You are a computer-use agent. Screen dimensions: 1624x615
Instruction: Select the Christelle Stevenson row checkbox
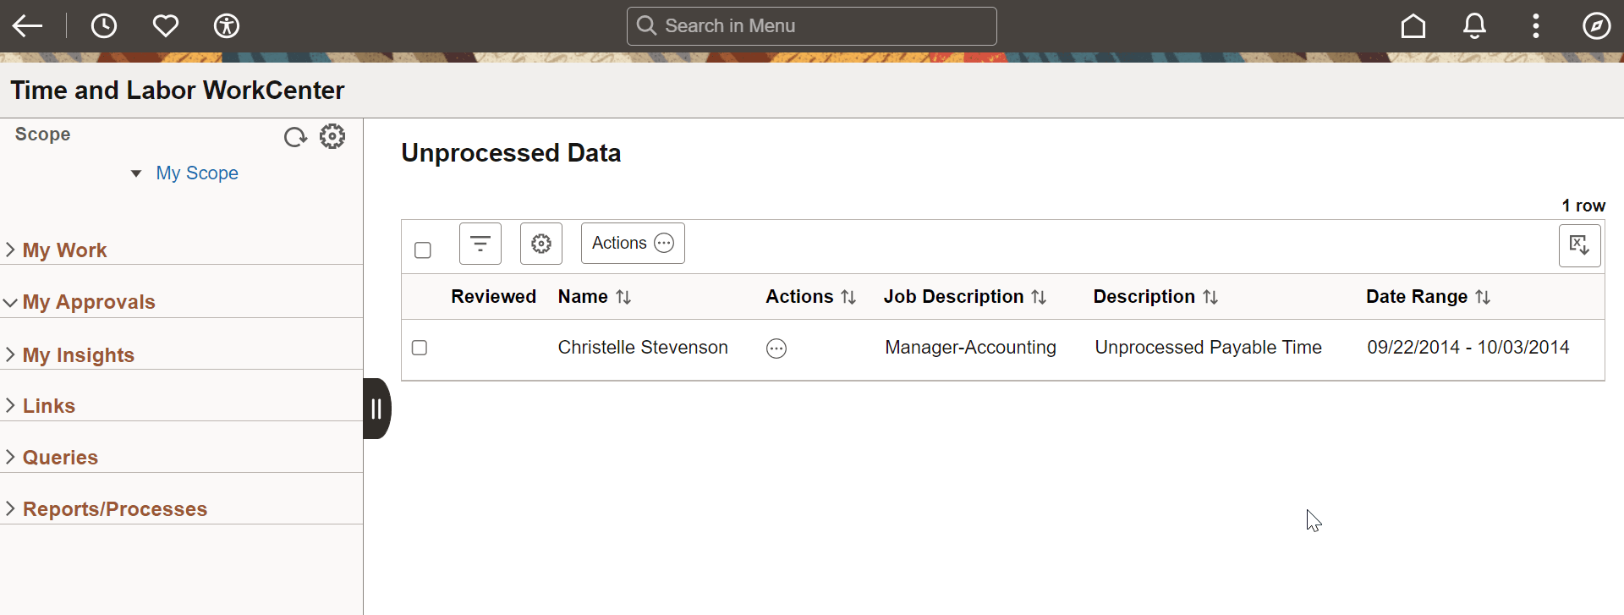420,348
